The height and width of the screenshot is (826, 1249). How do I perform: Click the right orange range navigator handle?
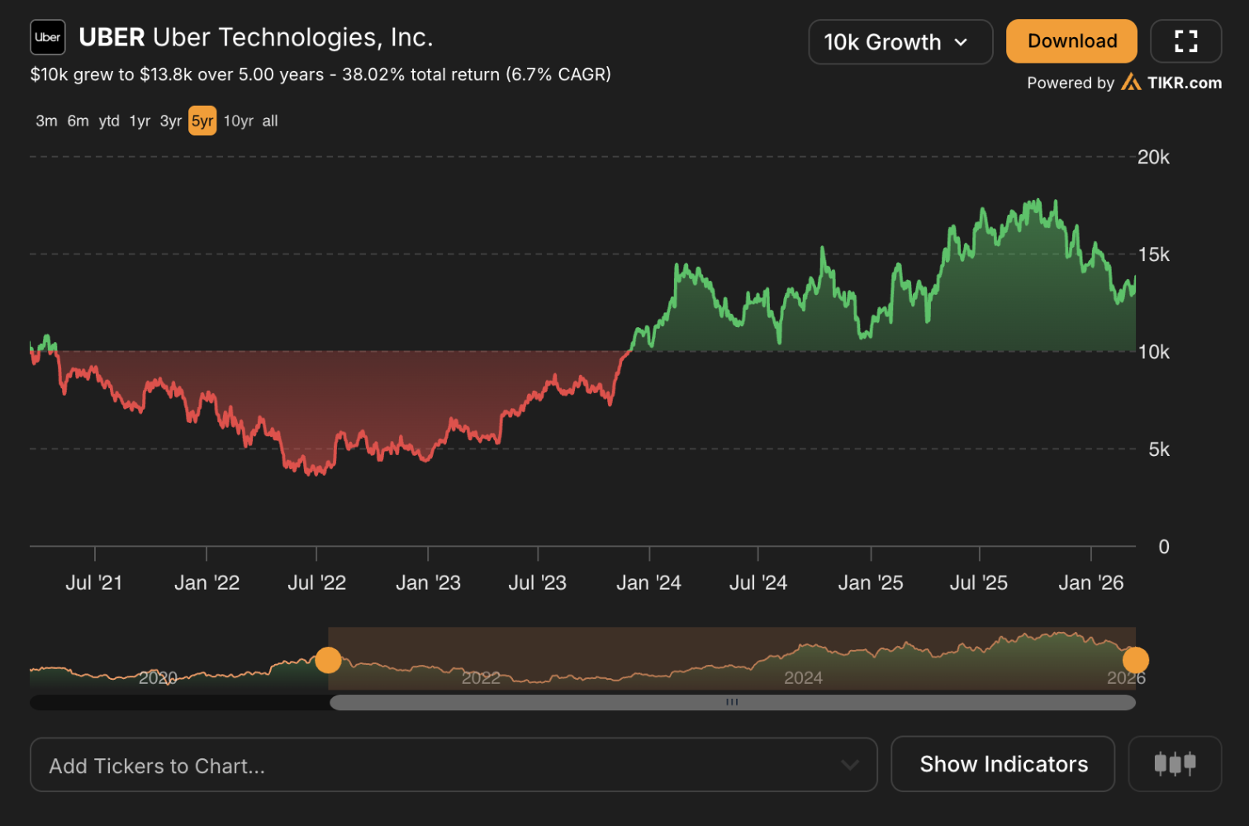pos(1136,660)
